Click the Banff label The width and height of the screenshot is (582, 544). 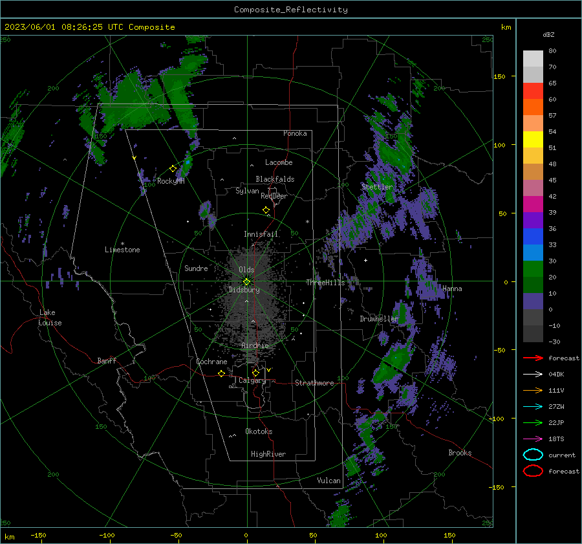click(x=107, y=360)
